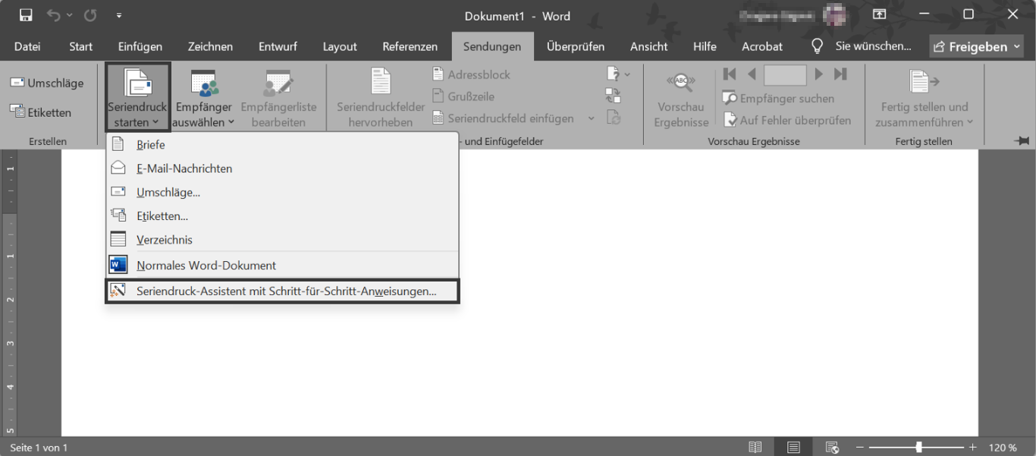Click the Save icon in title bar
Viewport: 1036px width, 456px height.
(26, 15)
